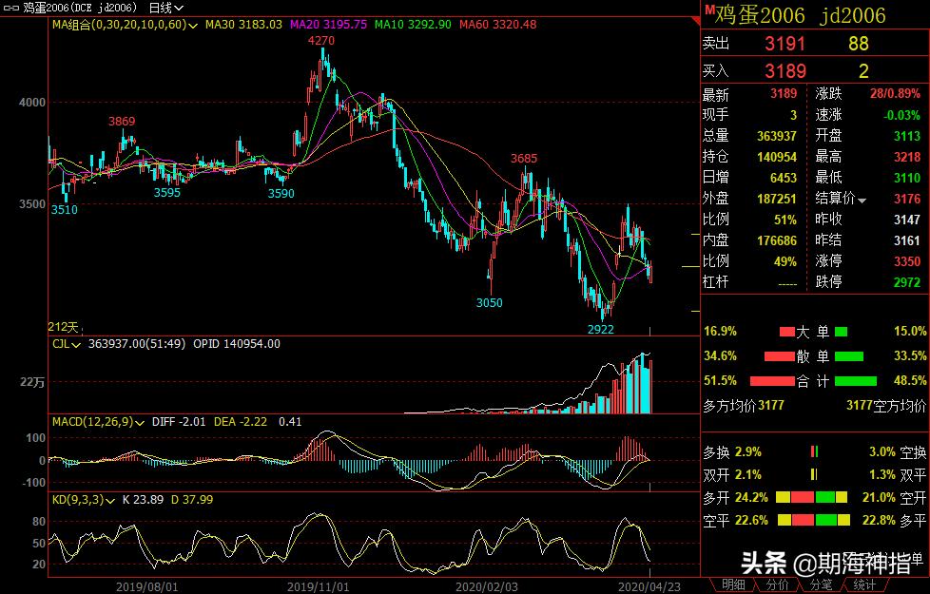Click the 涨停 price 3350
The height and width of the screenshot is (594, 930).
tap(907, 261)
